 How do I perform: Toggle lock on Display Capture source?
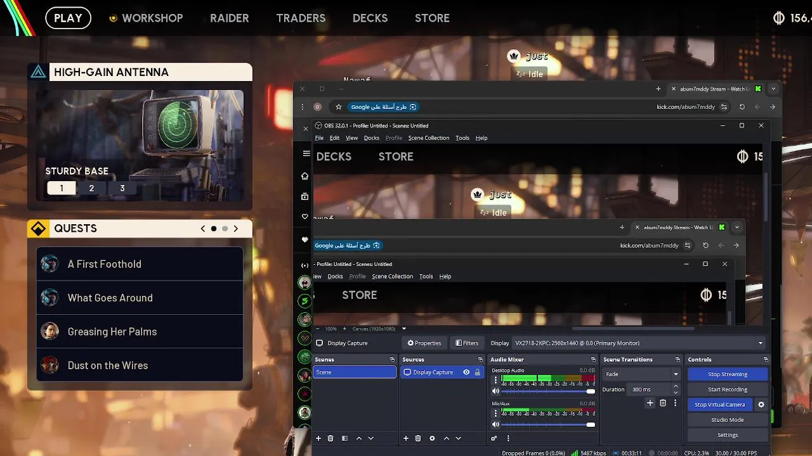[478, 372]
